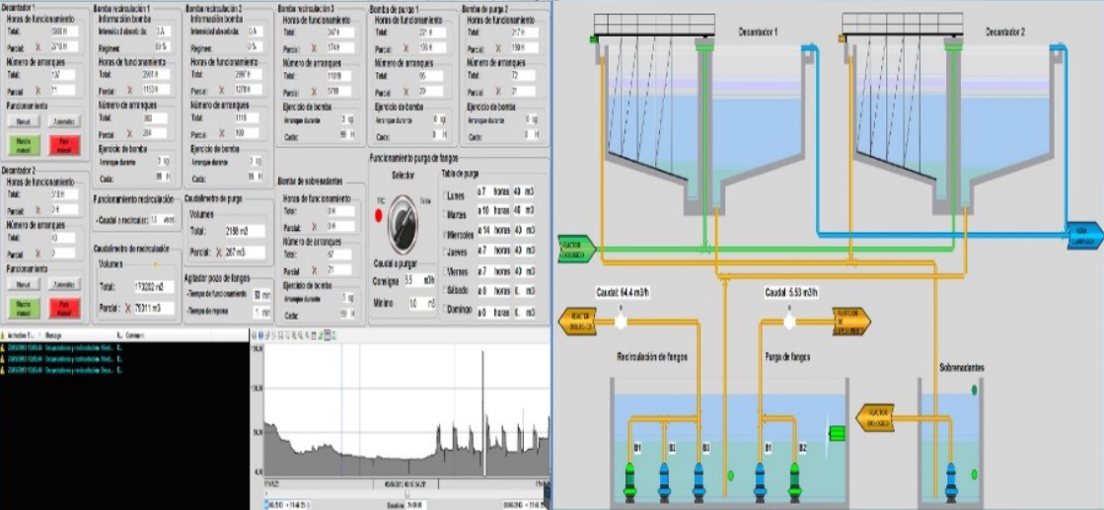Click the green hexagon tag left of the decanters
The height and width of the screenshot is (510, 1104).
click(575, 249)
